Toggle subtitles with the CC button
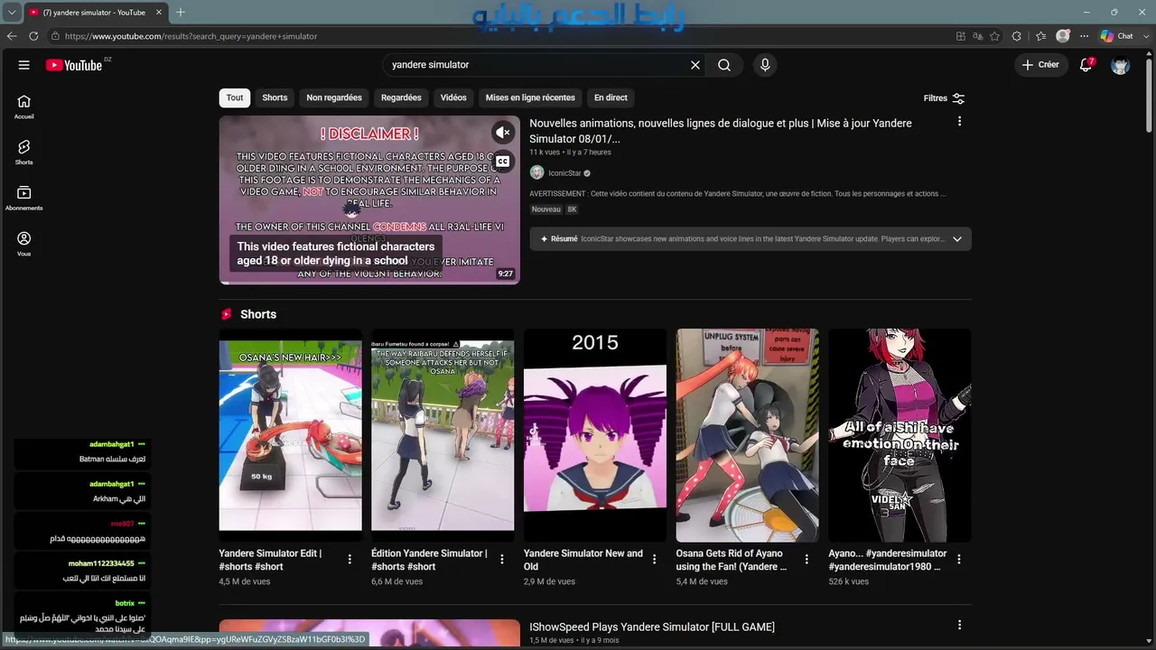The height and width of the screenshot is (650, 1156). 503,162
